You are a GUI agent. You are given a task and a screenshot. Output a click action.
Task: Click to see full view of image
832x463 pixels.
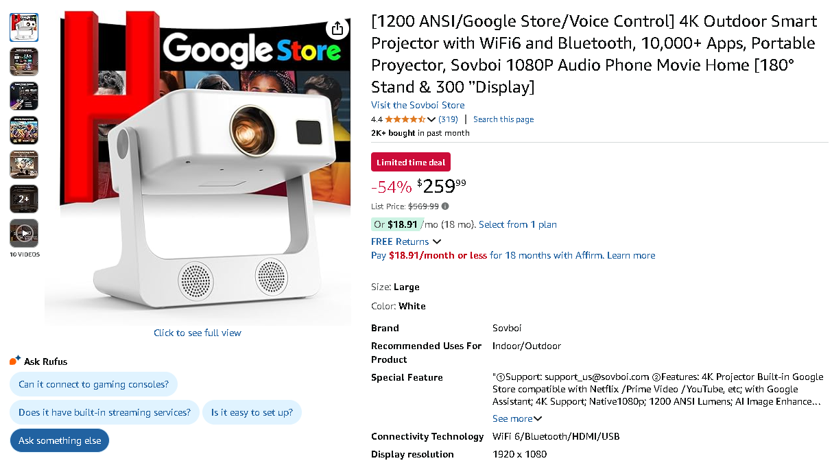198,333
